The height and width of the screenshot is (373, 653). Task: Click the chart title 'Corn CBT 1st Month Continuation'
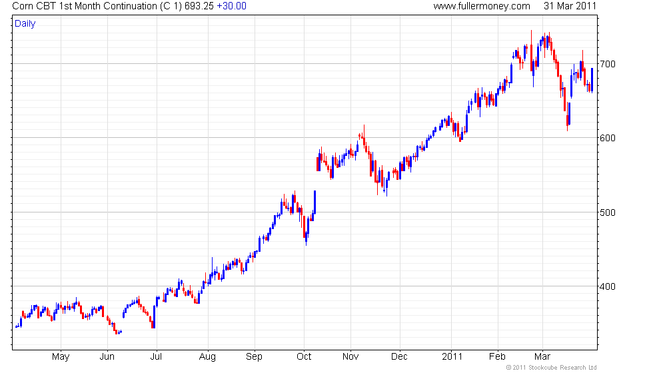click(x=85, y=6)
